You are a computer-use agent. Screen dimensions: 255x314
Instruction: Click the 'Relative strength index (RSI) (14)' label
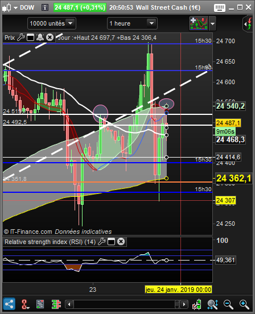coord(50,242)
